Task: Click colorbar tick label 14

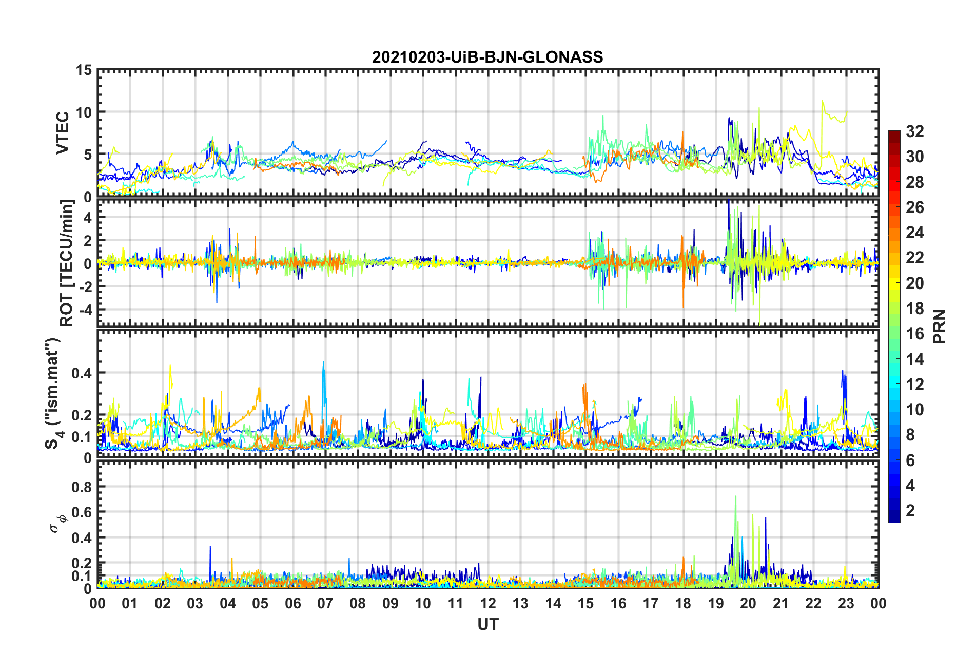Action: pyautogui.click(x=915, y=359)
